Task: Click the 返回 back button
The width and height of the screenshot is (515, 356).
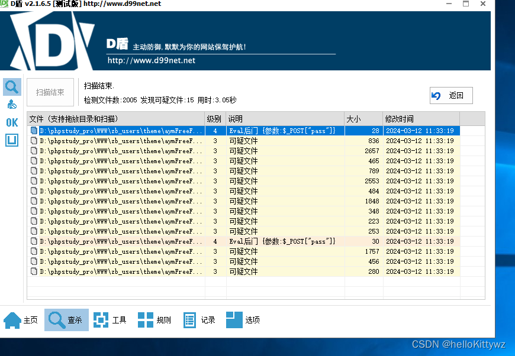Action: (x=451, y=95)
